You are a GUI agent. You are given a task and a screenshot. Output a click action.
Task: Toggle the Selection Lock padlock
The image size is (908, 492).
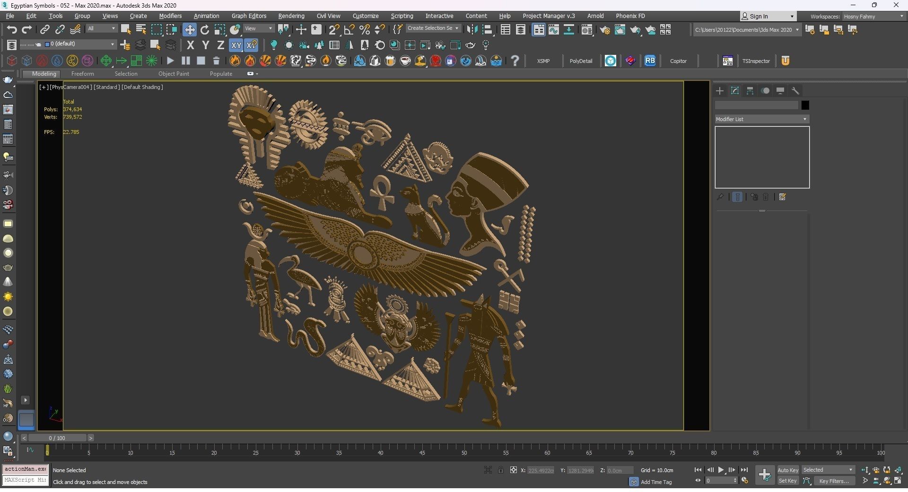[500, 470]
